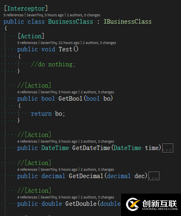Image resolution: width=181 pixels, height=216 pixels.
Task: Open the 4 references link above GetDecimal
Action: point(27,170)
